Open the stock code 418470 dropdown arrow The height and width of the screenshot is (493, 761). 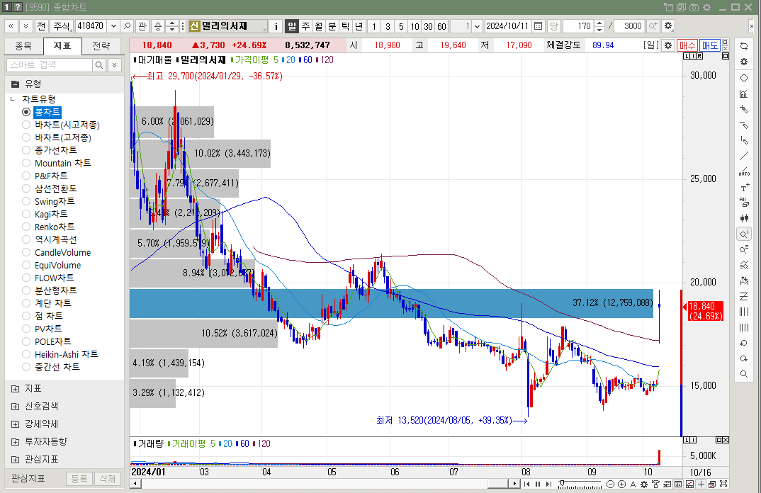(113, 26)
